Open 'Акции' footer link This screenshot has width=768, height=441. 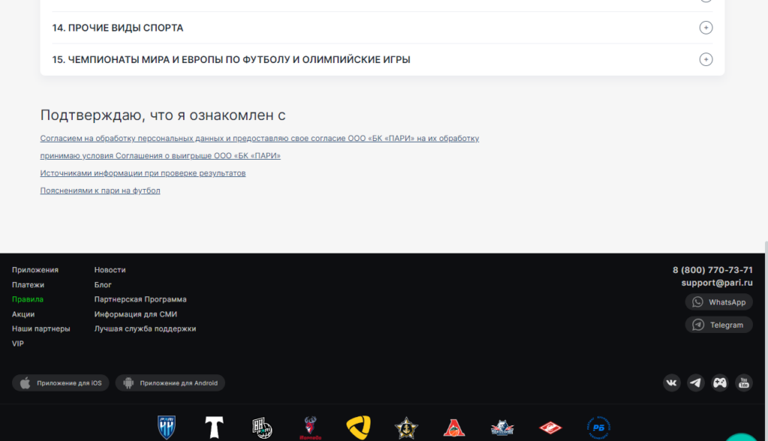[x=23, y=314]
